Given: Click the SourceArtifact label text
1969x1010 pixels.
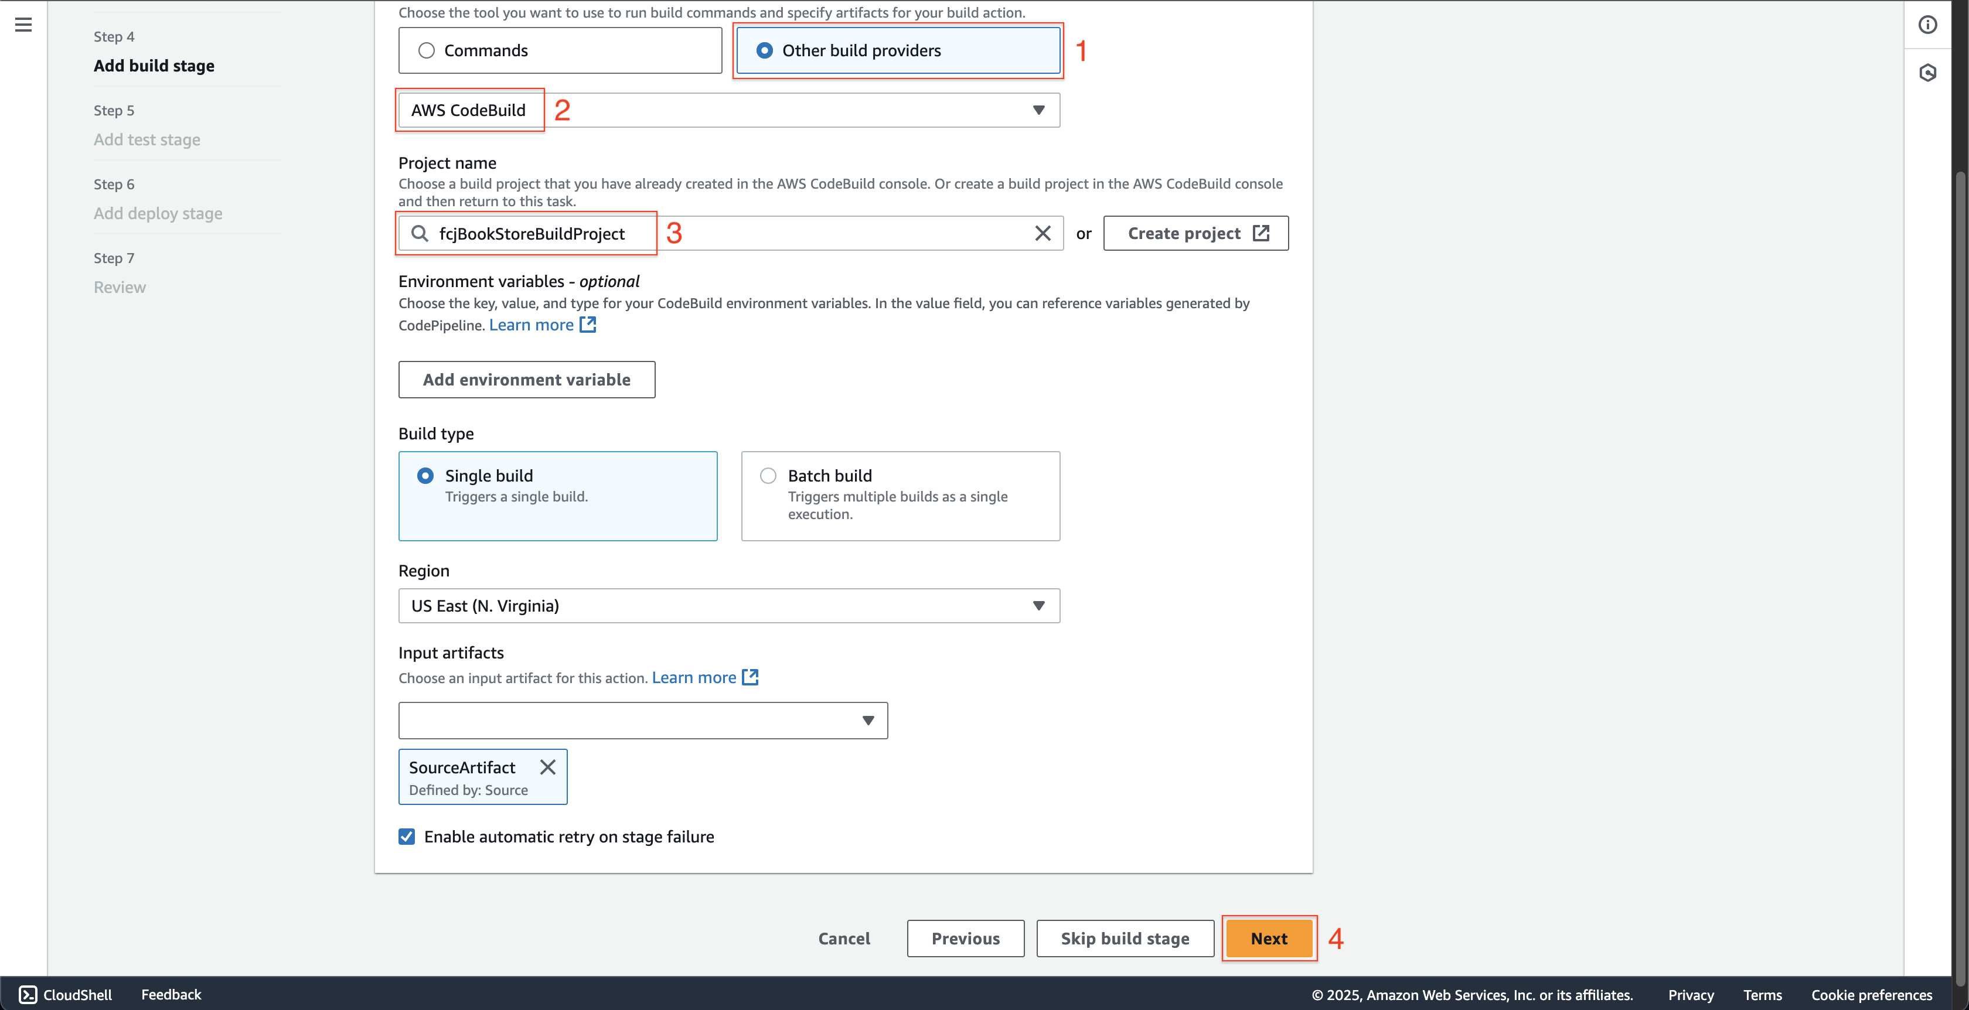Looking at the screenshot, I should coord(462,767).
